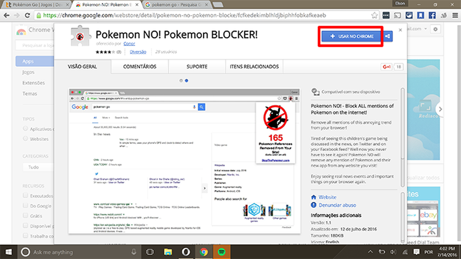Viewport: 461px width, 259px height.
Task: Open the Suporte tab
Action: [197, 66]
